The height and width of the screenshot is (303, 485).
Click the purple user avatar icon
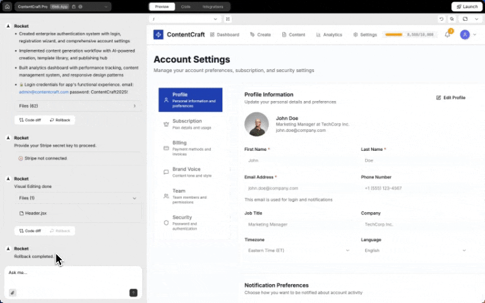[x=465, y=35]
